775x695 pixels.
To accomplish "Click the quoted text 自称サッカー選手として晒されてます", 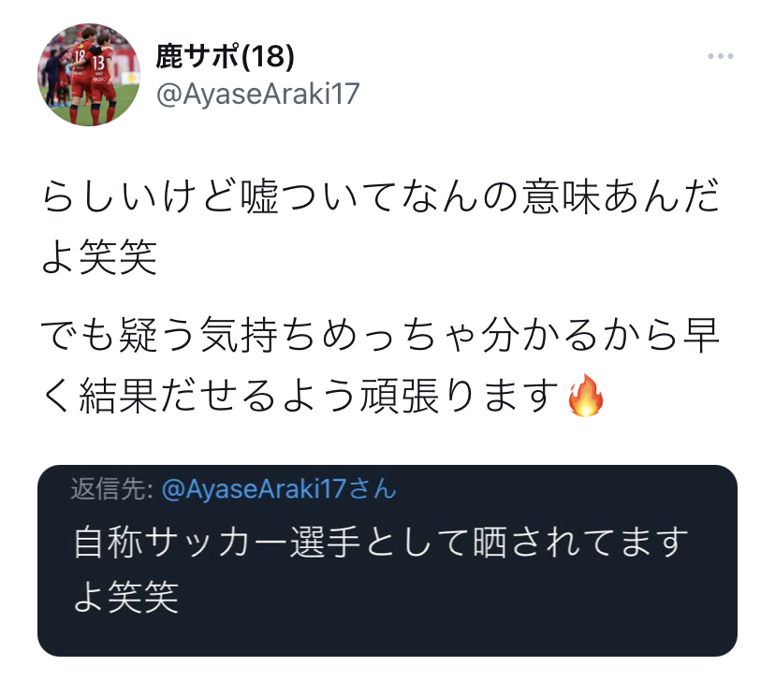I will pyautogui.click(x=381, y=543).
